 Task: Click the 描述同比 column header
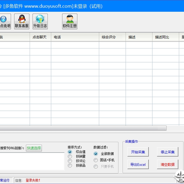[166, 37]
